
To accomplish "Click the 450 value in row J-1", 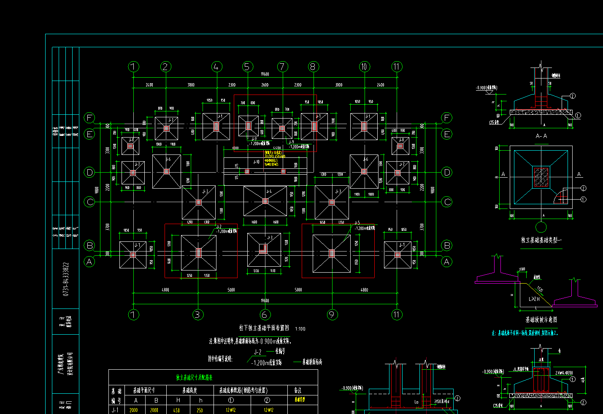I will pyautogui.click(x=176, y=410).
